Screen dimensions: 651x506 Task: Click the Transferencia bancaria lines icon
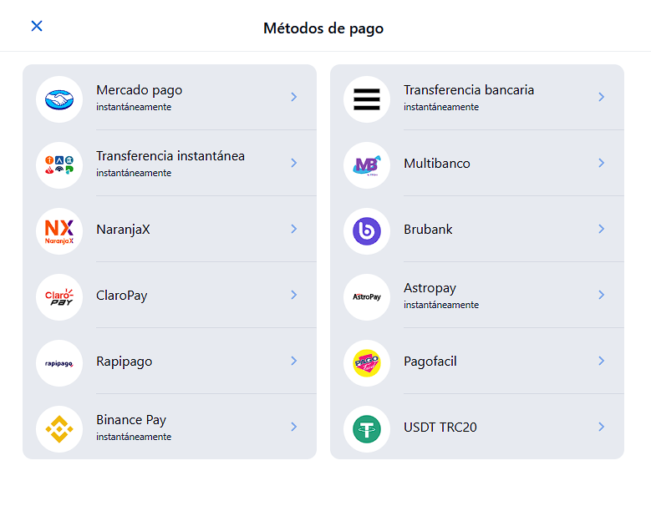(367, 99)
